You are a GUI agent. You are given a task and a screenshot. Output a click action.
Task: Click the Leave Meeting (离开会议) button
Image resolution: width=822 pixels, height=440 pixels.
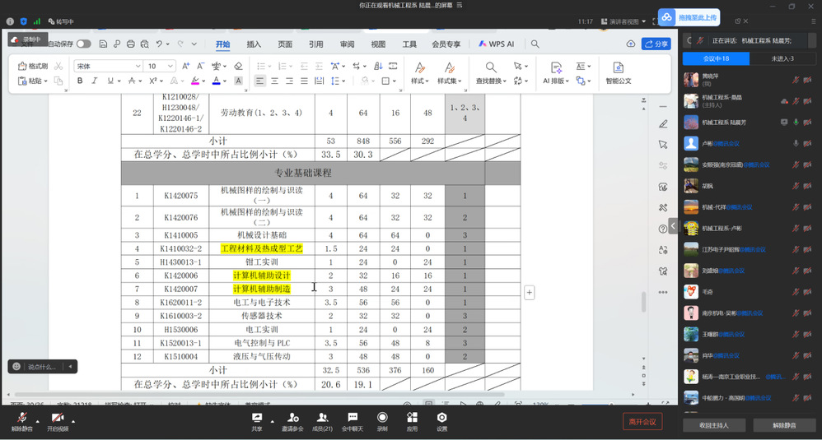(x=642, y=422)
